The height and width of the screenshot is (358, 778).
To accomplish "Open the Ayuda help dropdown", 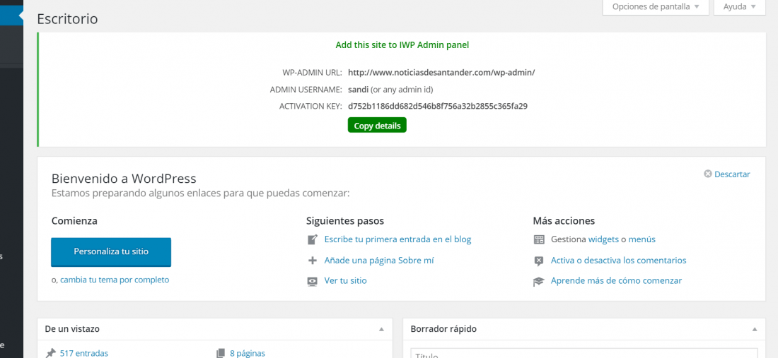I will pos(739,7).
